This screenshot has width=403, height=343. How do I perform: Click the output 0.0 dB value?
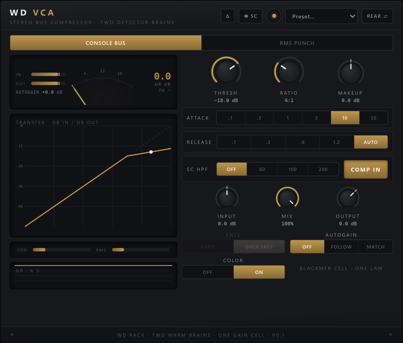(x=348, y=224)
